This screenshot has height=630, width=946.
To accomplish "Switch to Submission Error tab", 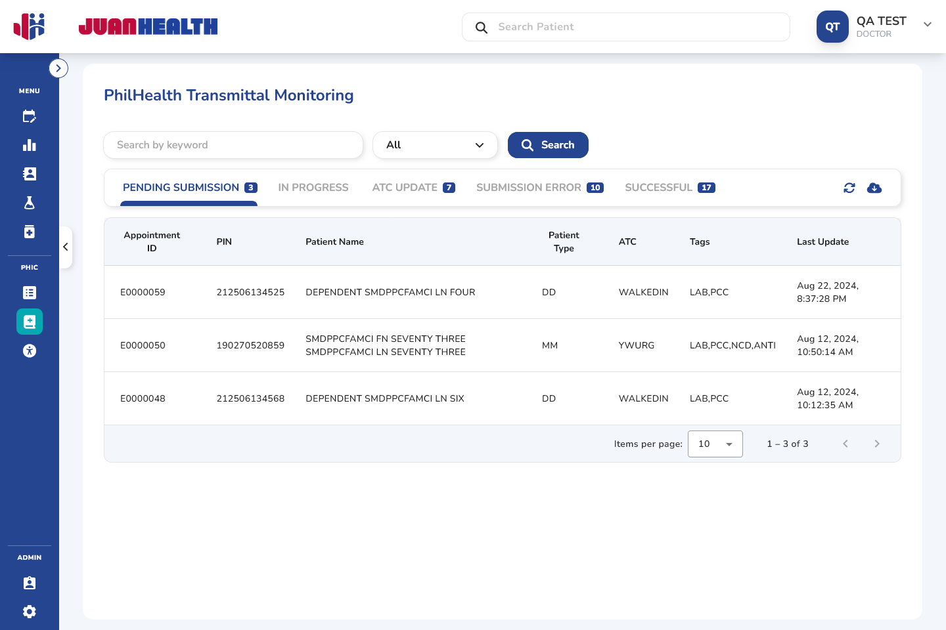I will pyautogui.click(x=540, y=188).
